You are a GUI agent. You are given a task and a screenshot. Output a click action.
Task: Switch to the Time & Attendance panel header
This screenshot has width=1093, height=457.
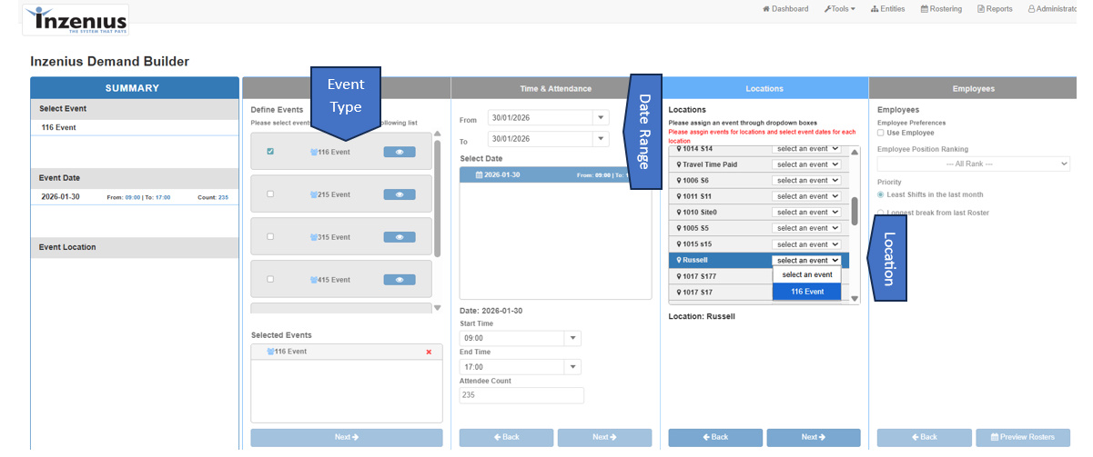tap(556, 88)
